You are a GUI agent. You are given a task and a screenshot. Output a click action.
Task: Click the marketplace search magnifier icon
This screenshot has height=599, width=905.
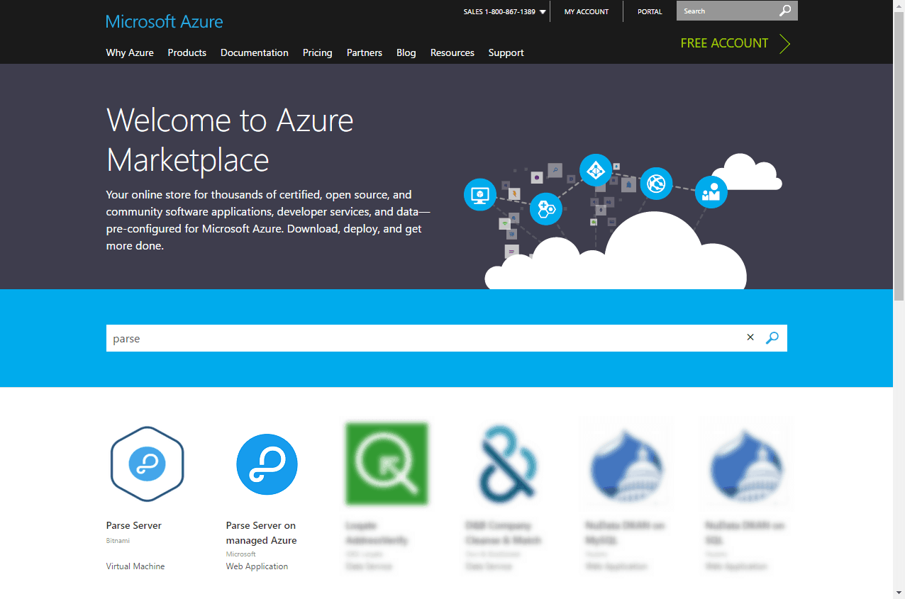point(772,337)
